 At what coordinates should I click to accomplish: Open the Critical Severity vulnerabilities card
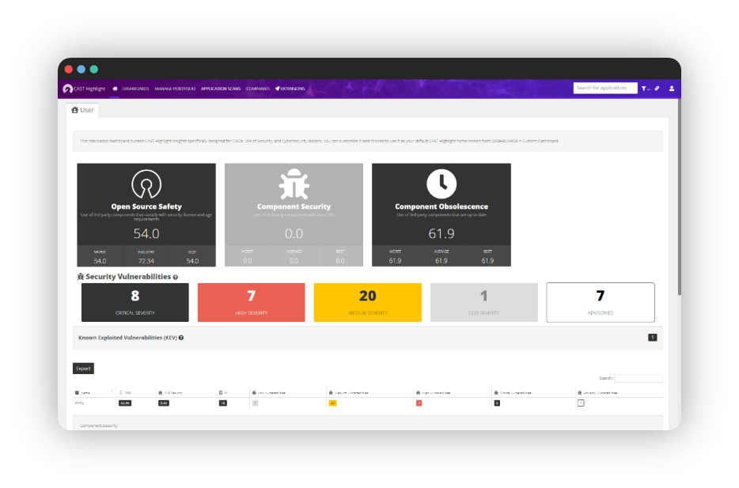tap(135, 302)
